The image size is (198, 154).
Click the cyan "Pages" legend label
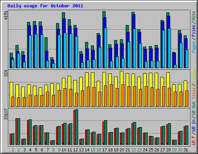(x=194, y=47)
